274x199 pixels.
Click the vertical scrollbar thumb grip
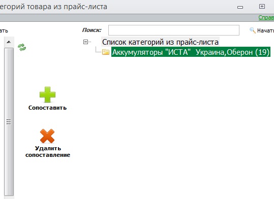(9, 122)
